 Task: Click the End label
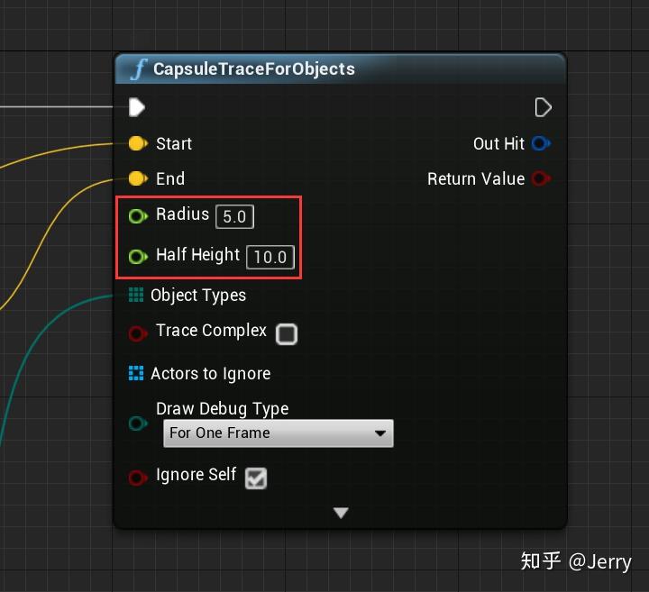click(x=170, y=178)
